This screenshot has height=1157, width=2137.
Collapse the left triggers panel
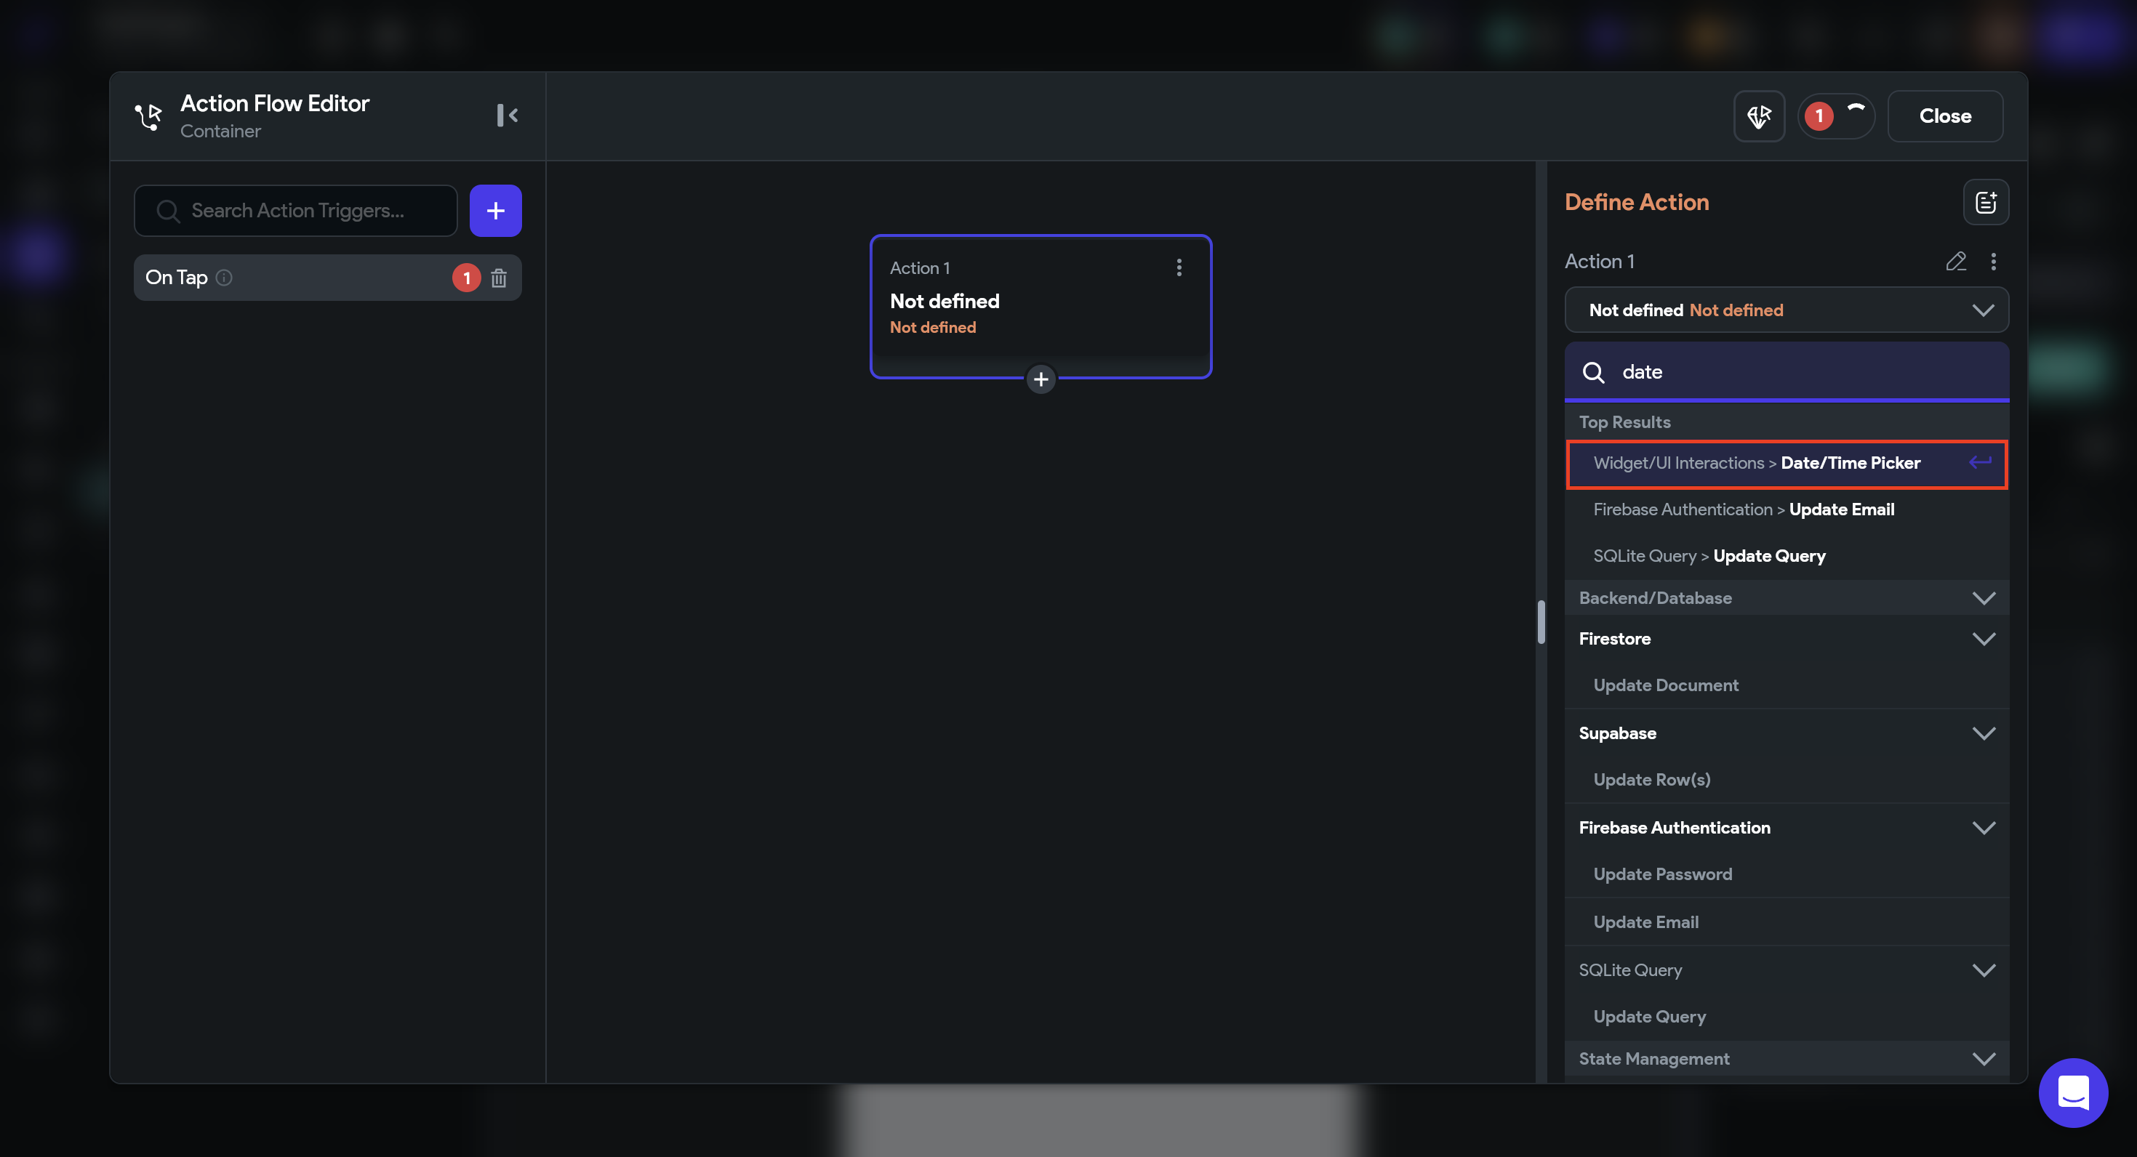(x=507, y=116)
